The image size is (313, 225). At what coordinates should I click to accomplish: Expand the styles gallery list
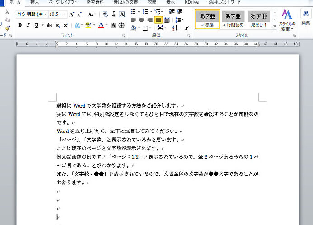click(274, 27)
